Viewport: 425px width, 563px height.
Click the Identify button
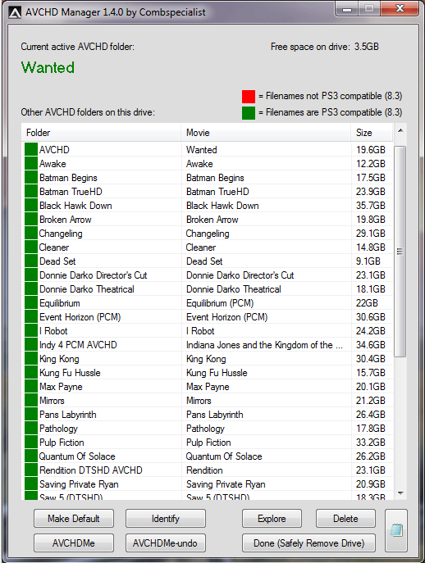coord(166,519)
